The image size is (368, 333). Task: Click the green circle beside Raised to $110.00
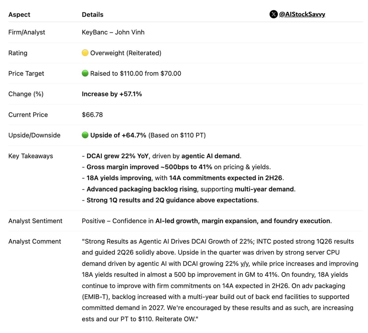tap(85, 73)
